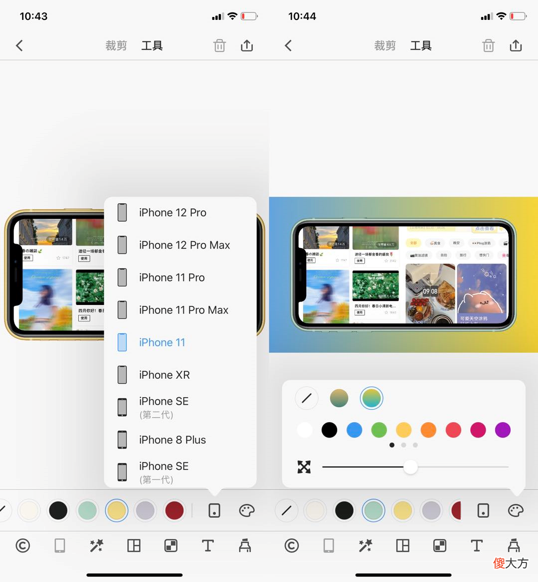This screenshot has height=582, width=538.
Task: Choose iPhone 11 Pro device
Action: point(180,278)
